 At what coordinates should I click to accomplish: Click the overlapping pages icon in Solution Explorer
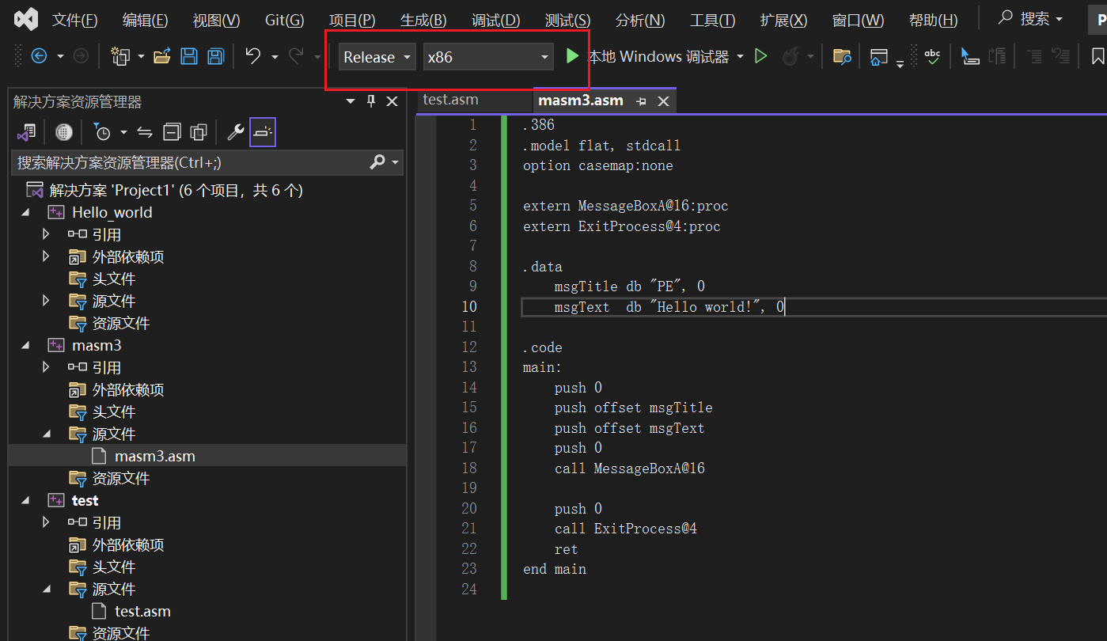tap(199, 132)
